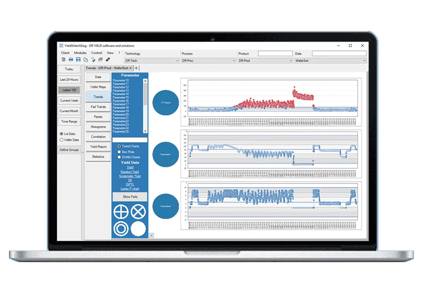Click the copy pages toolbar icon
Image resolution: width=423 pixels, height=293 pixels.
pyautogui.click(x=85, y=59)
